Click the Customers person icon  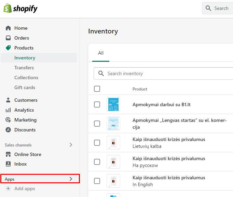(9, 100)
